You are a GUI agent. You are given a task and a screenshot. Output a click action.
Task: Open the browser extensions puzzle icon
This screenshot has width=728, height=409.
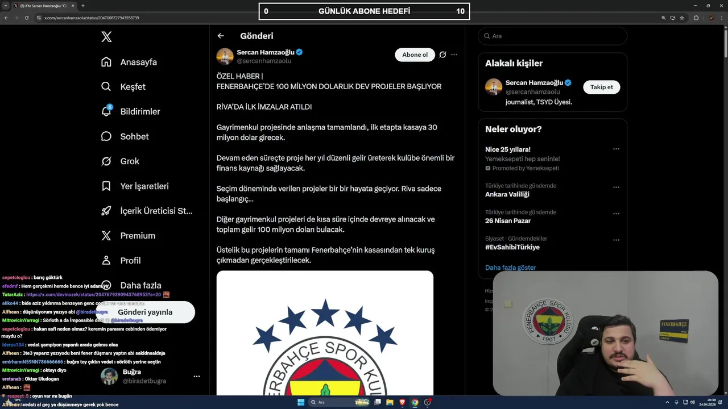point(696,18)
